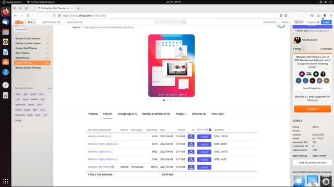Screen dimensions: 334x187
Task: Expand the Community menu dropdown
Action: pyautogui.click(x=270, y=22)
